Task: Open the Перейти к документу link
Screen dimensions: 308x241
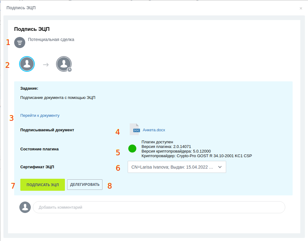Action: click(40, 116)
